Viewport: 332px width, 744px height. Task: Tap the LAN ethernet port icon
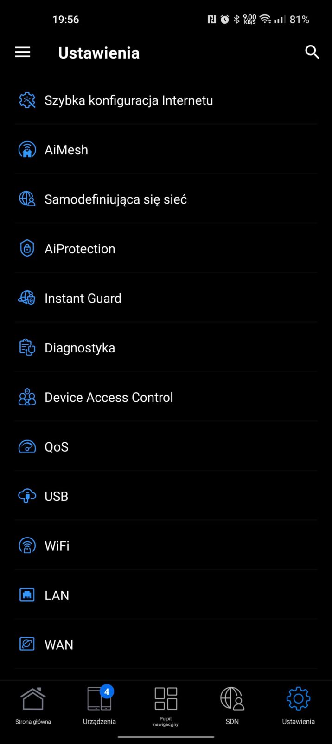click(27, 595)
